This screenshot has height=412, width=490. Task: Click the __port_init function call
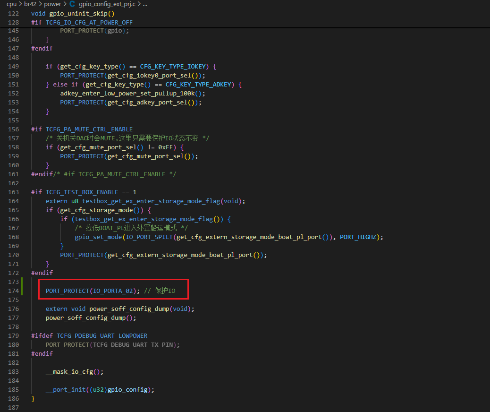pos(66,390)
